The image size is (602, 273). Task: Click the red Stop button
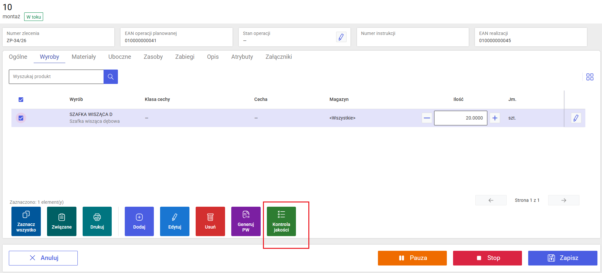click(487, 258)
